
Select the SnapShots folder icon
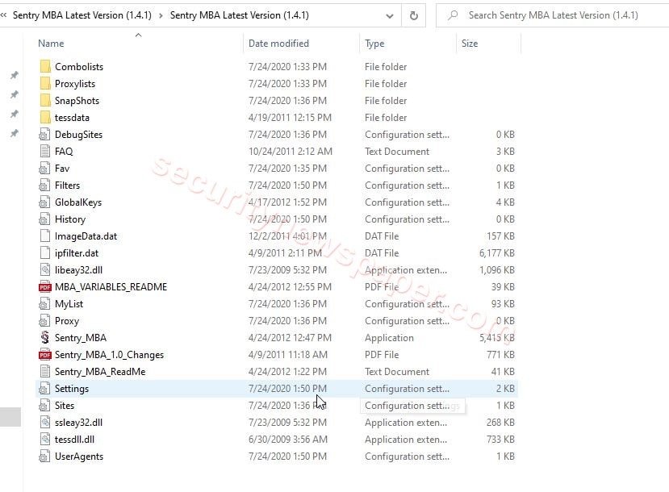point(45,101)
